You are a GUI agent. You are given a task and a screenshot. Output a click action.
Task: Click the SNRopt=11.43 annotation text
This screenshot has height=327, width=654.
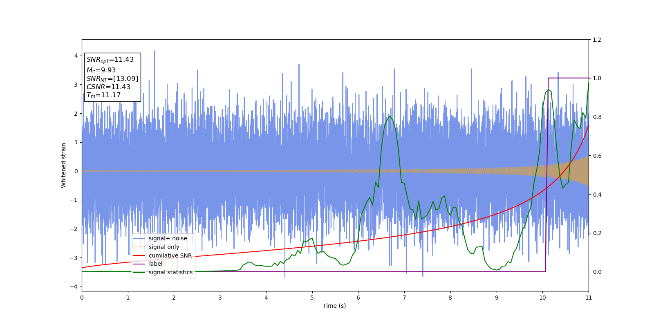[110, 60]
